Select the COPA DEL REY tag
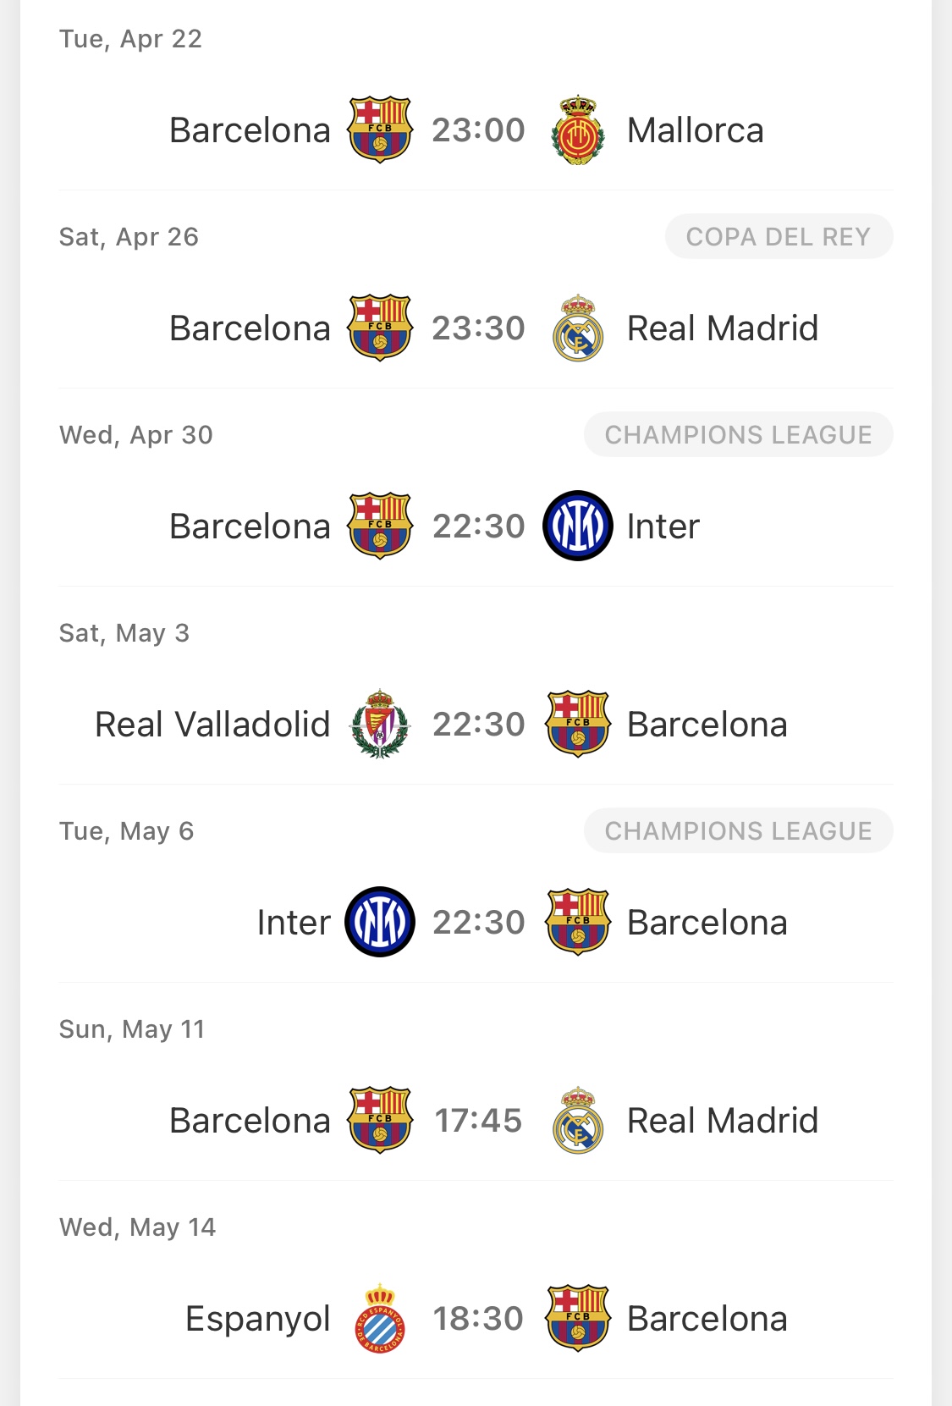The height and width of the screenshot is (1406, 952). (x=779, y=237)
